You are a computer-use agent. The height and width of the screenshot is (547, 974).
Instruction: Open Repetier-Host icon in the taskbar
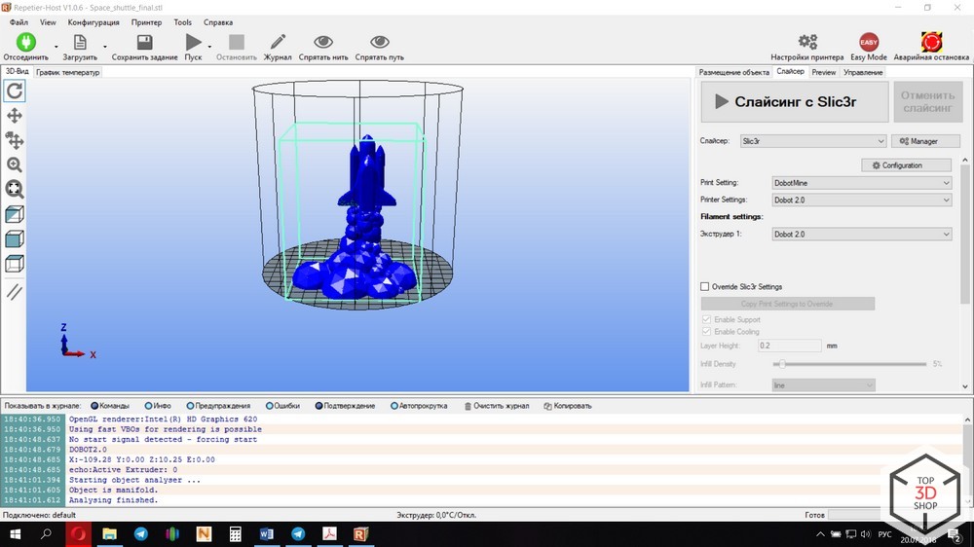click(361, 534)
